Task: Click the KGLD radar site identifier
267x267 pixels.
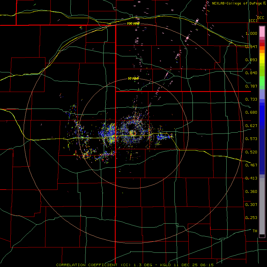Action: pyautogui.click(x=166, y=265)
